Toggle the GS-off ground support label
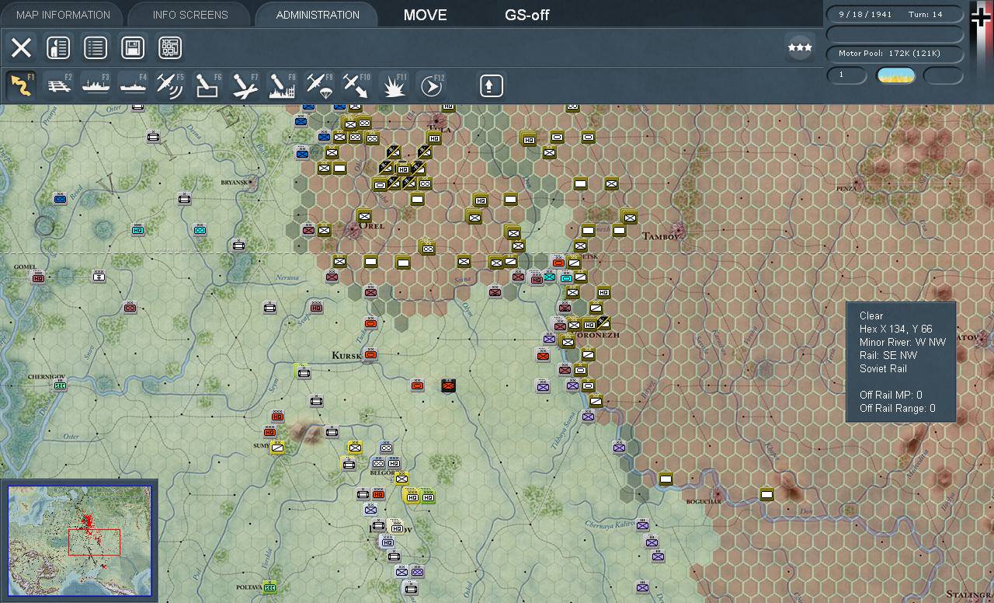The width and height of the screenshot is (994, 603). (527, 15)
